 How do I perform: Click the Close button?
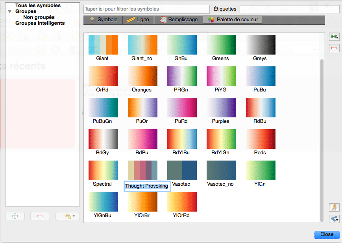327,234
